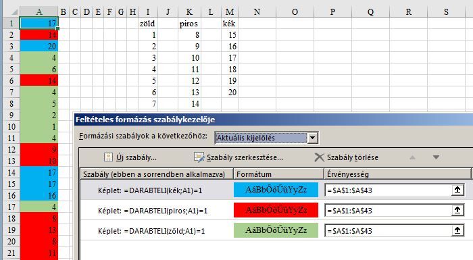
Task: Click the red format preview swatch
Action: point(276,210)
